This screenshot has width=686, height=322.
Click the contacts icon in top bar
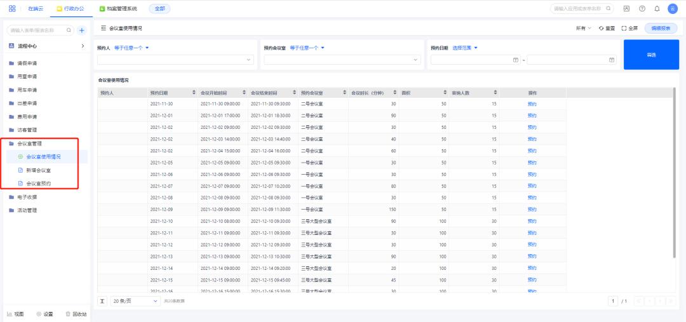[x=628, y=9]
